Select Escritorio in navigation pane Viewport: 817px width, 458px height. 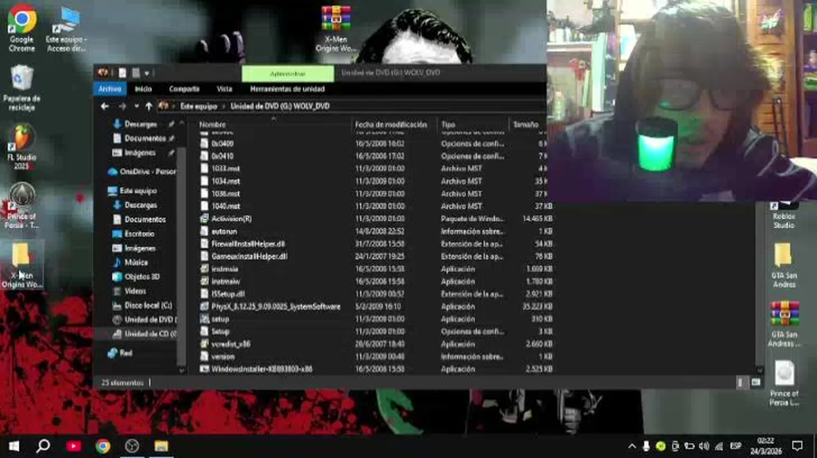point(139,233)
